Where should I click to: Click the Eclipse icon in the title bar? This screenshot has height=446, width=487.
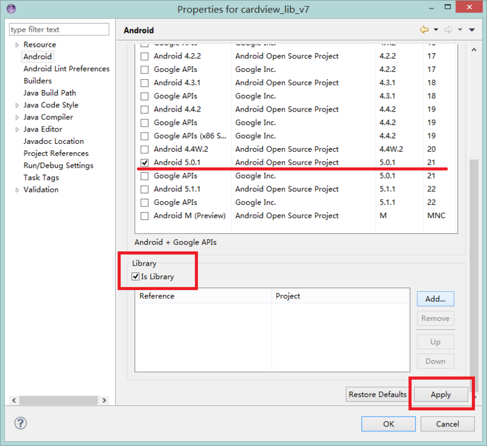click(x=11, y=9)
